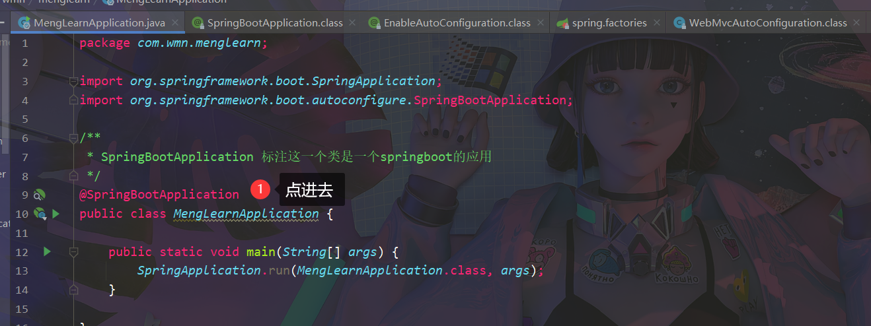The width and height of the screenshot is (871, 326).
Task: Switch to the spring.factories tab
Action: pyautogui.click(x=609, y=23)
